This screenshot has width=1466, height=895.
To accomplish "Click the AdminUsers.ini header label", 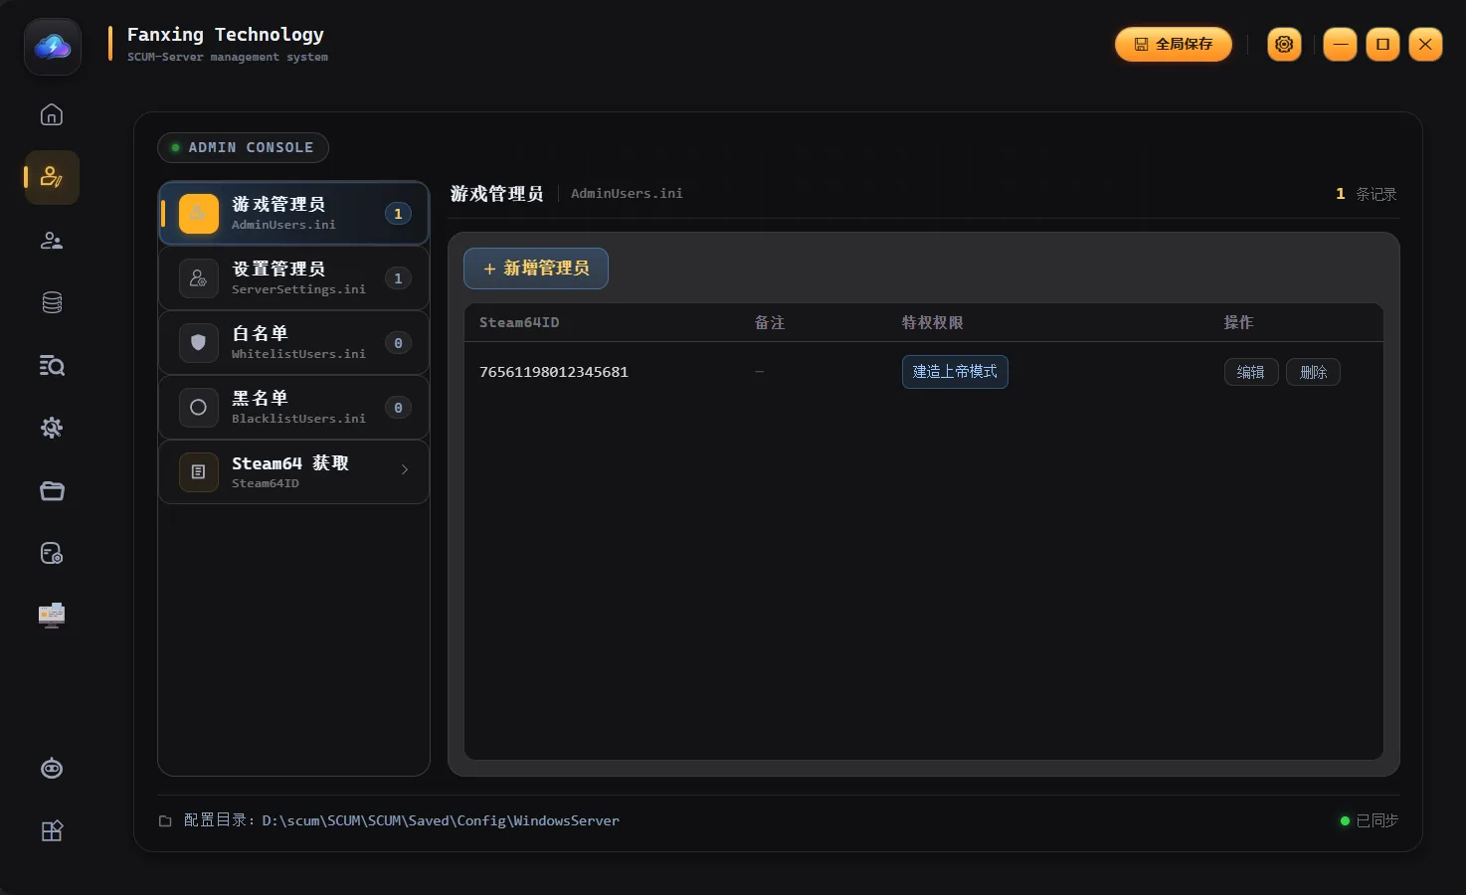I will (627, 194).
